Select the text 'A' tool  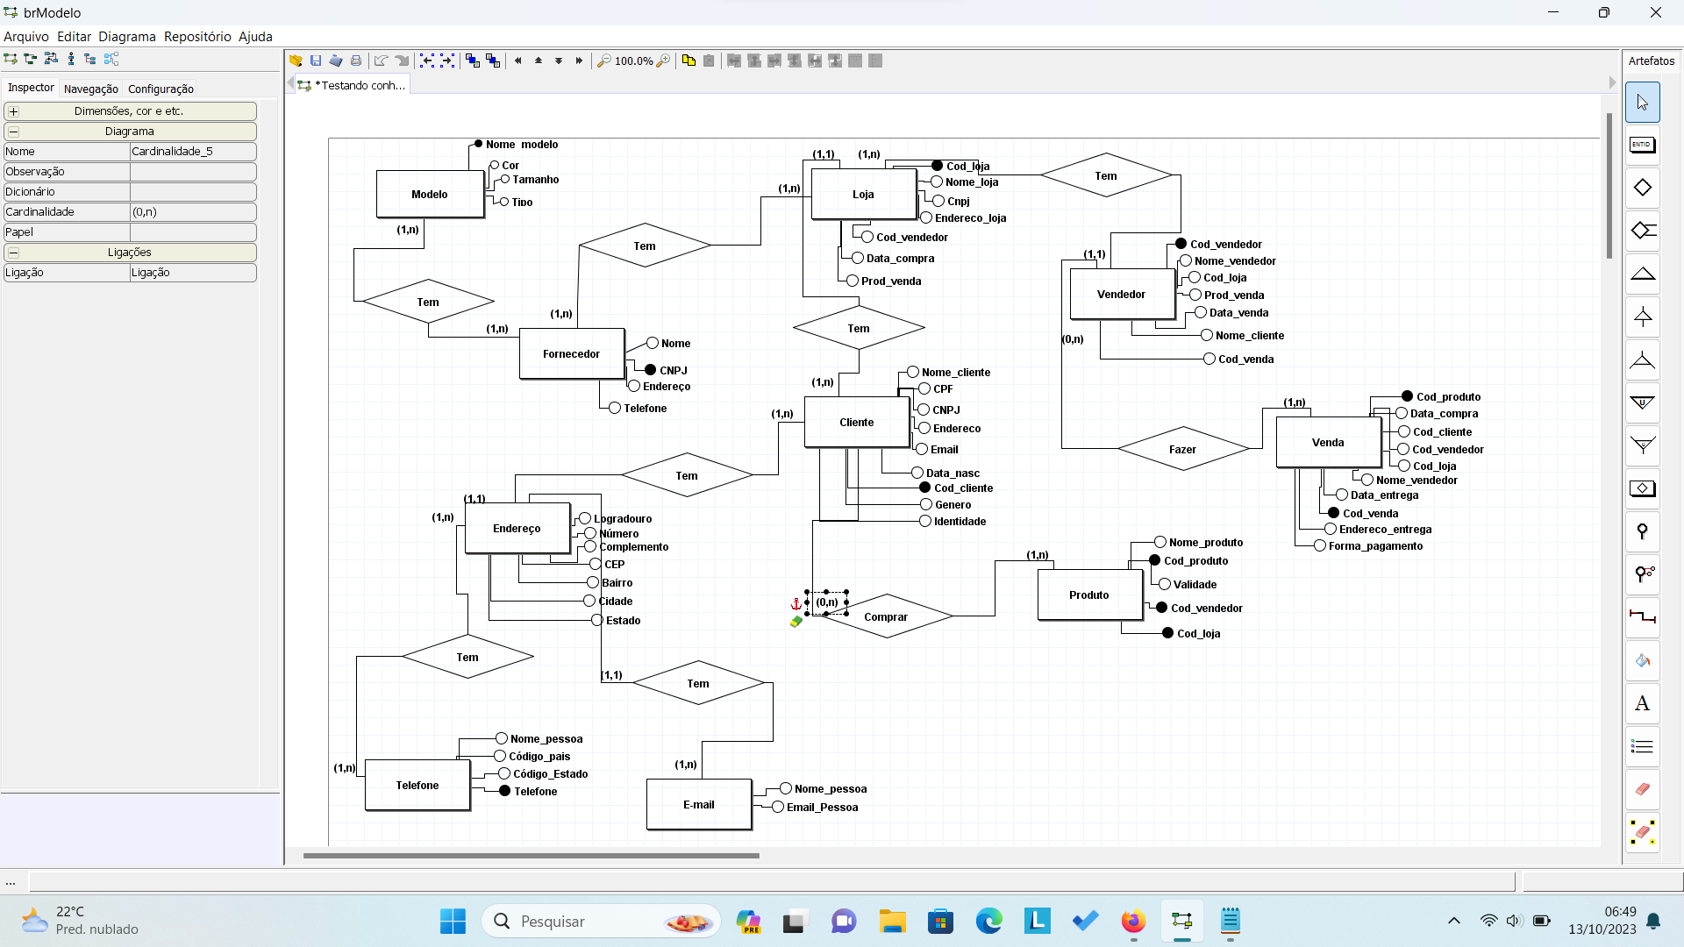[1642, 703]
